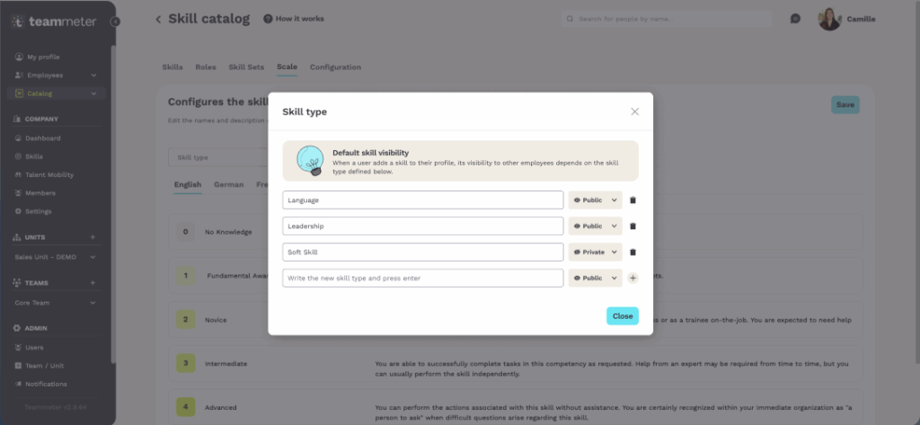Click the plus icon to add skill type
The height and width of the screenshot is (425, 920).
[x=632, y=279]
